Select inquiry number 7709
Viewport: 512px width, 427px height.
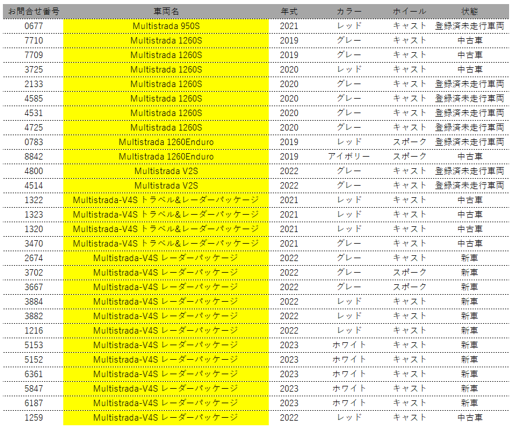click(x=34, y=55)
